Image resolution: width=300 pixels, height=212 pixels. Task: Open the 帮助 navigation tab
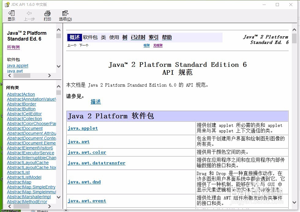click(167, 37)
